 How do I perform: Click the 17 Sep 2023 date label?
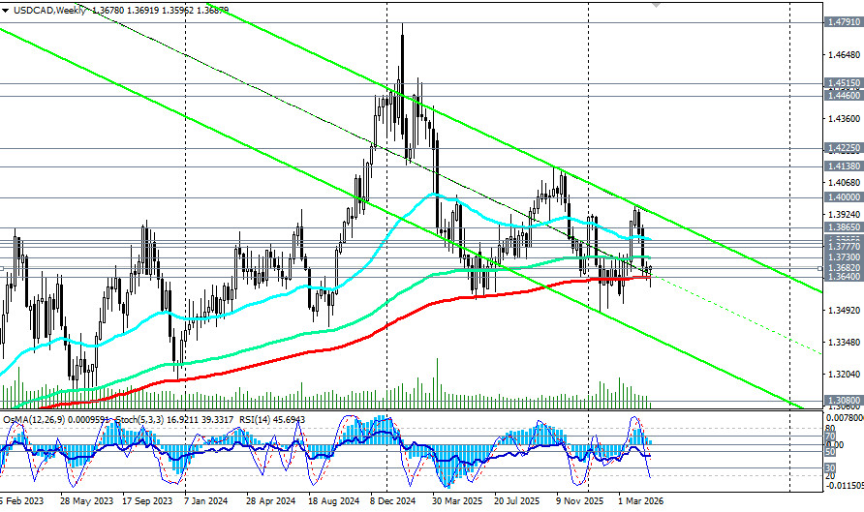coord(147,501)
